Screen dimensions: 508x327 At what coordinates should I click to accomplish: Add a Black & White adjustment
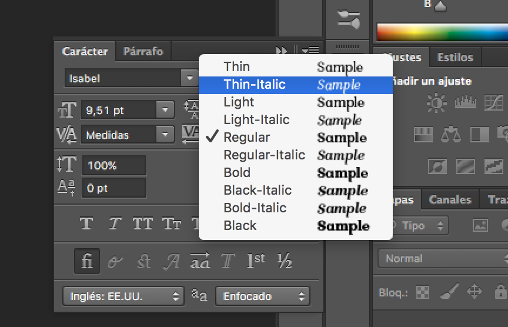point(480,135)
